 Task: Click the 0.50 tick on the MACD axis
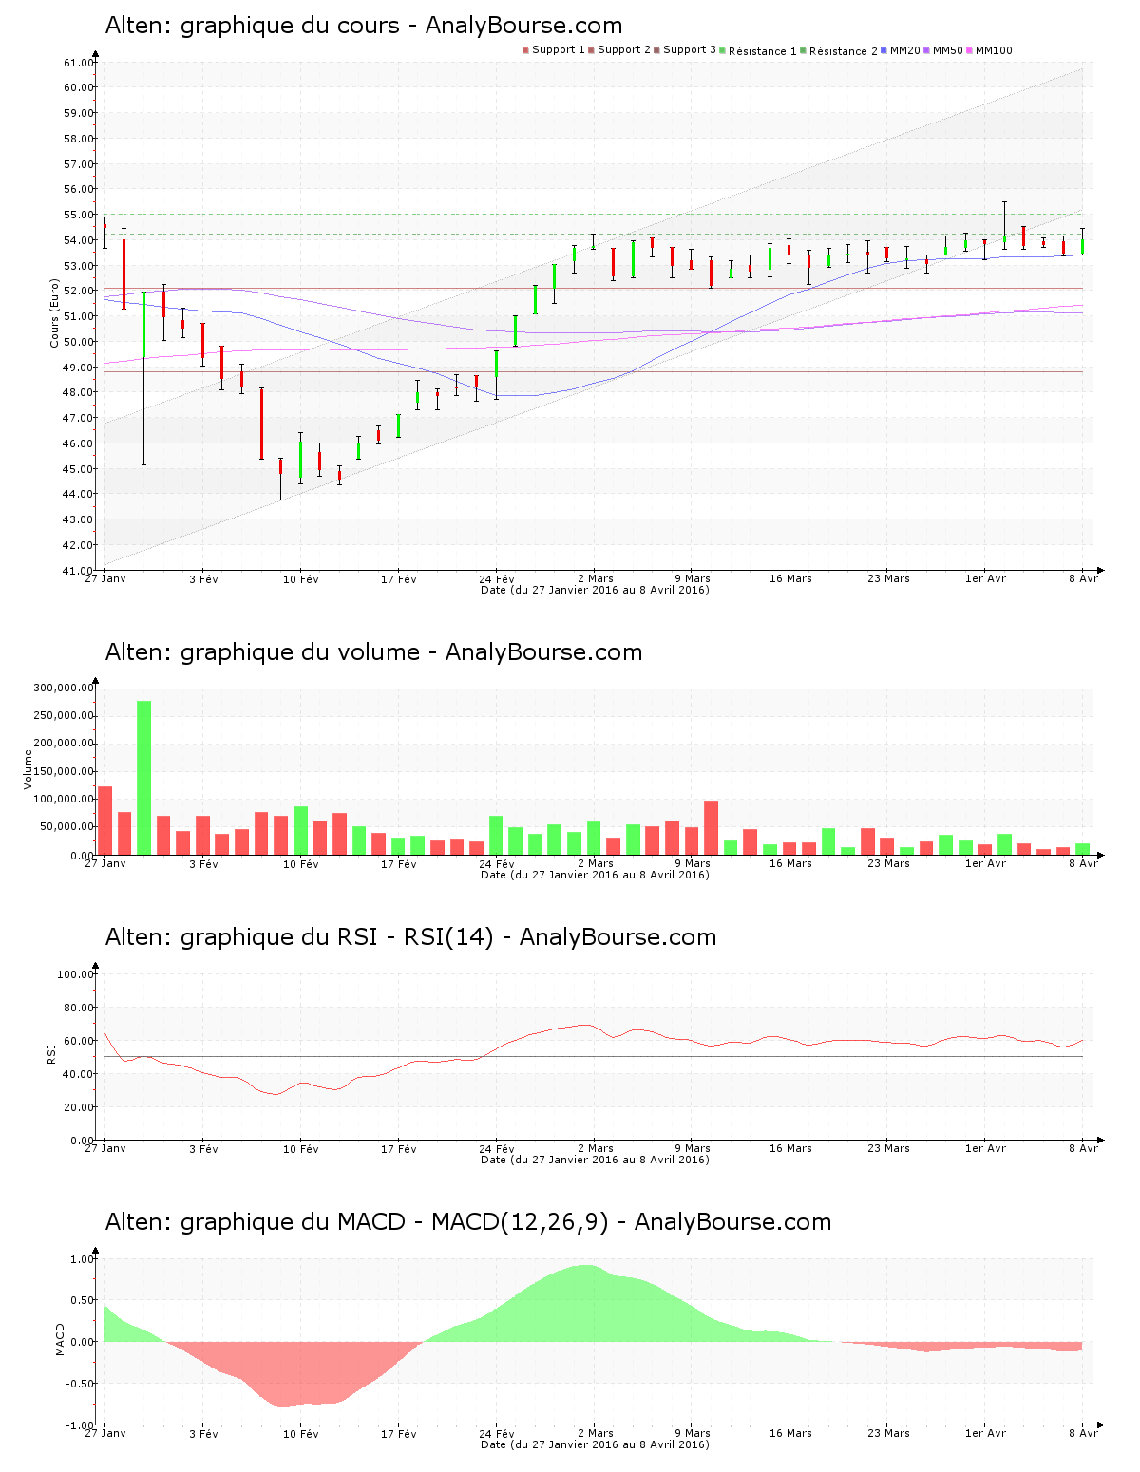[82, 1300]
